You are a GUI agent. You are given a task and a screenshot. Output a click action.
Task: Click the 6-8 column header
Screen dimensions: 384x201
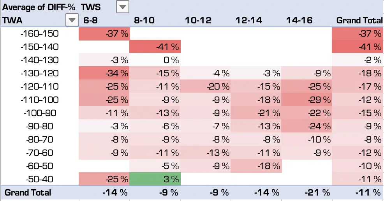tap(91, 20)
